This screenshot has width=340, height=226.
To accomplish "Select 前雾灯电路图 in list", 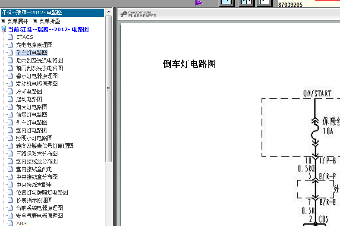I will point(31,115).
